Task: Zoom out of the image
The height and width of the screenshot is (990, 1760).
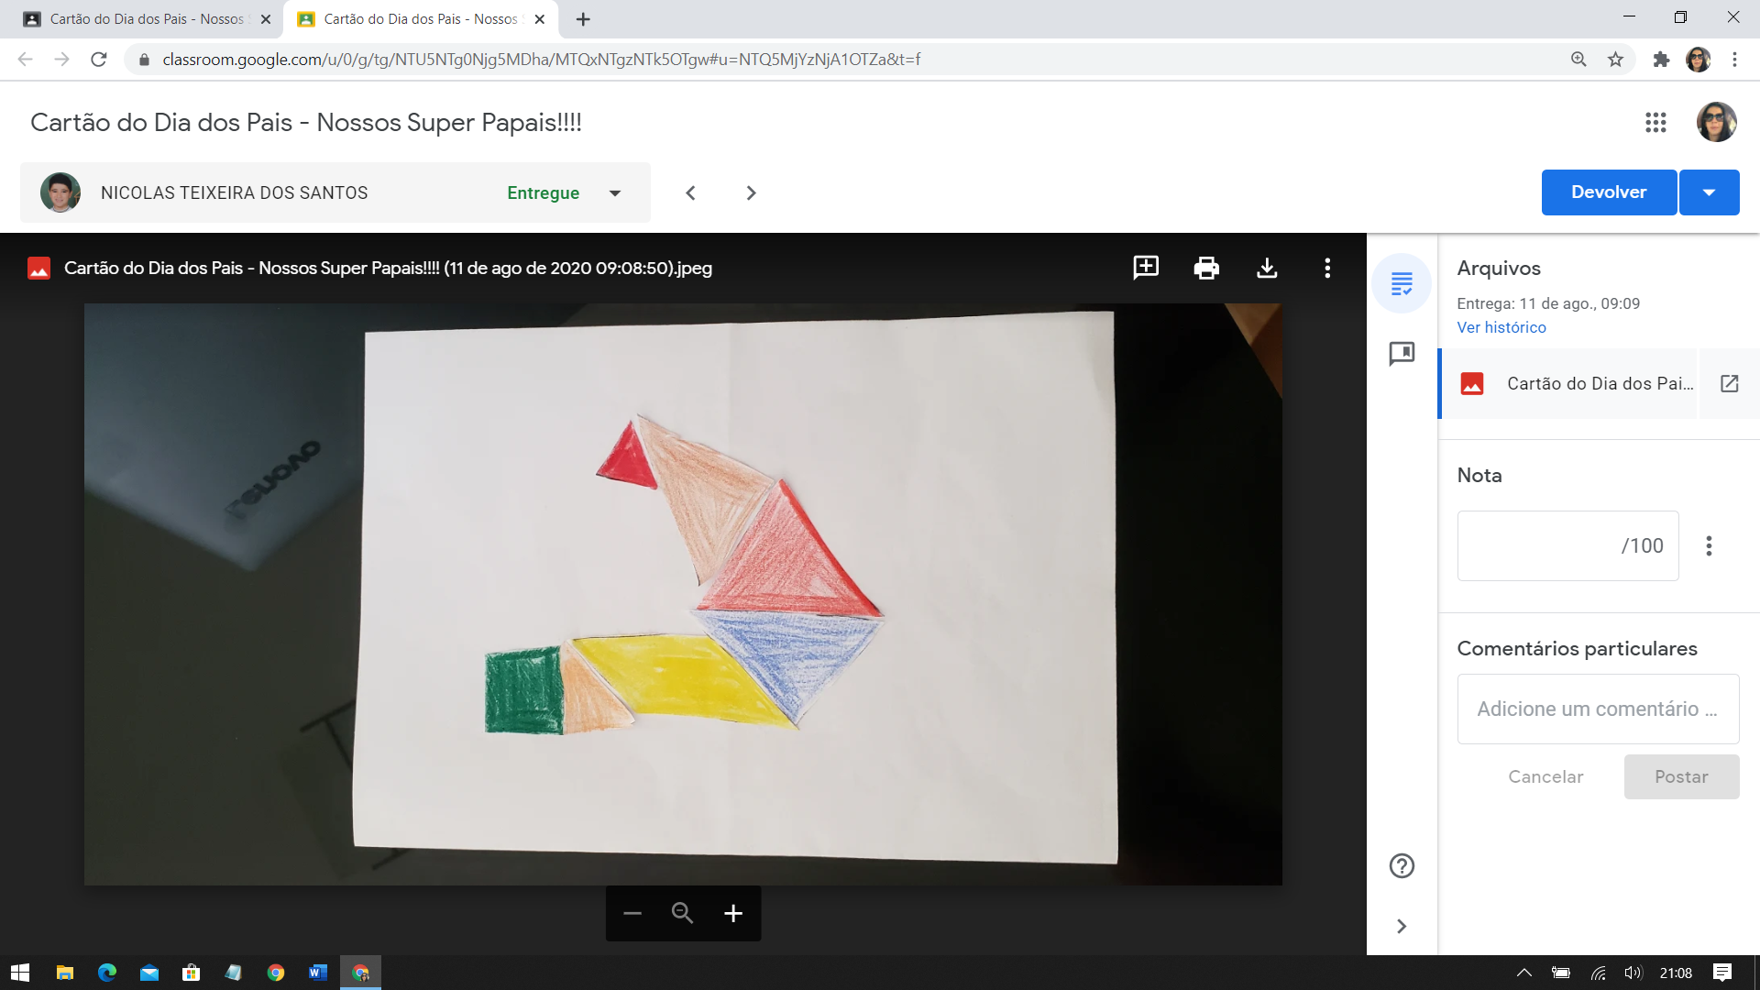Action: 632,913
